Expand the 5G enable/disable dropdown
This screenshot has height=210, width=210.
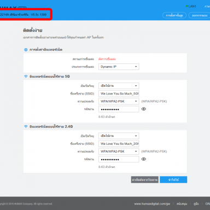pos(119,86)
